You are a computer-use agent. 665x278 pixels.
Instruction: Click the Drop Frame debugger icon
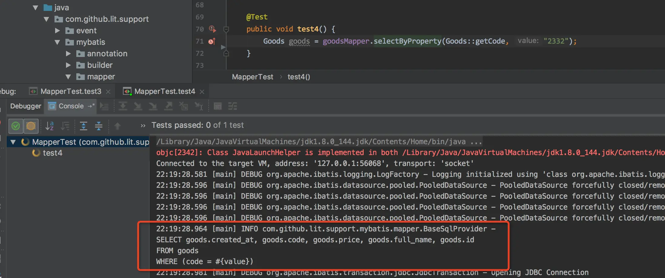184,106
